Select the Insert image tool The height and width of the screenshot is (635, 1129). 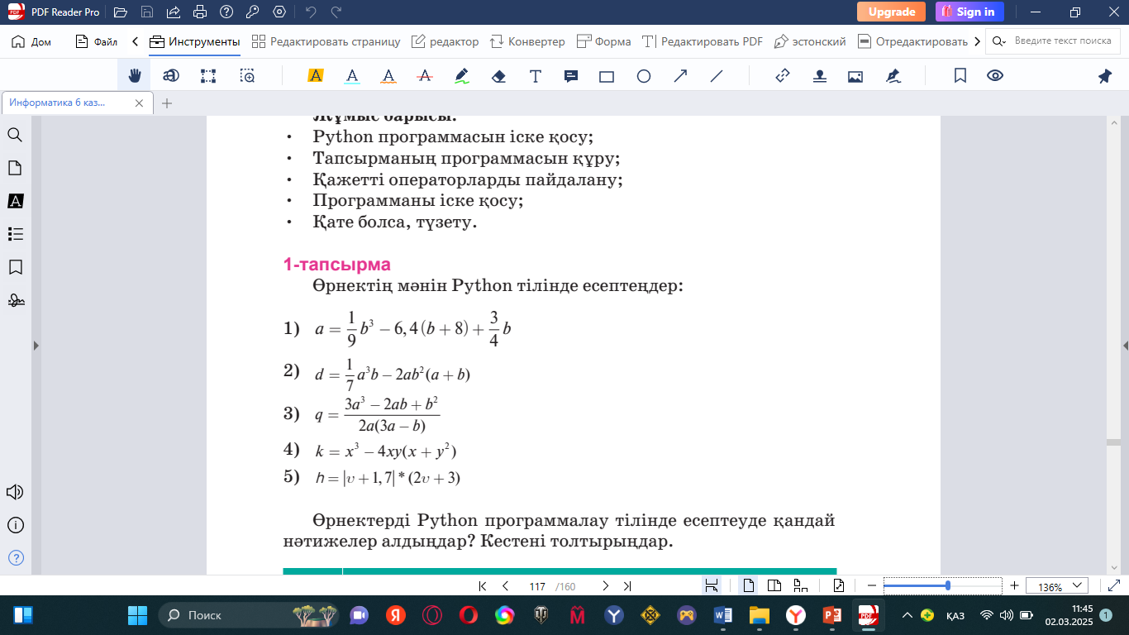tap(855, 76)
